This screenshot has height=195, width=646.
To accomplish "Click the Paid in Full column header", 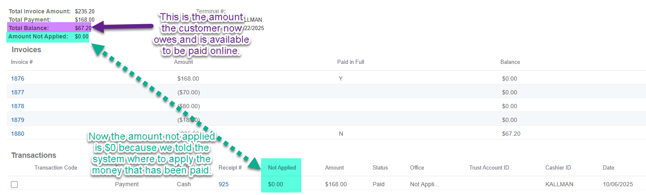I will pos(351,62).
